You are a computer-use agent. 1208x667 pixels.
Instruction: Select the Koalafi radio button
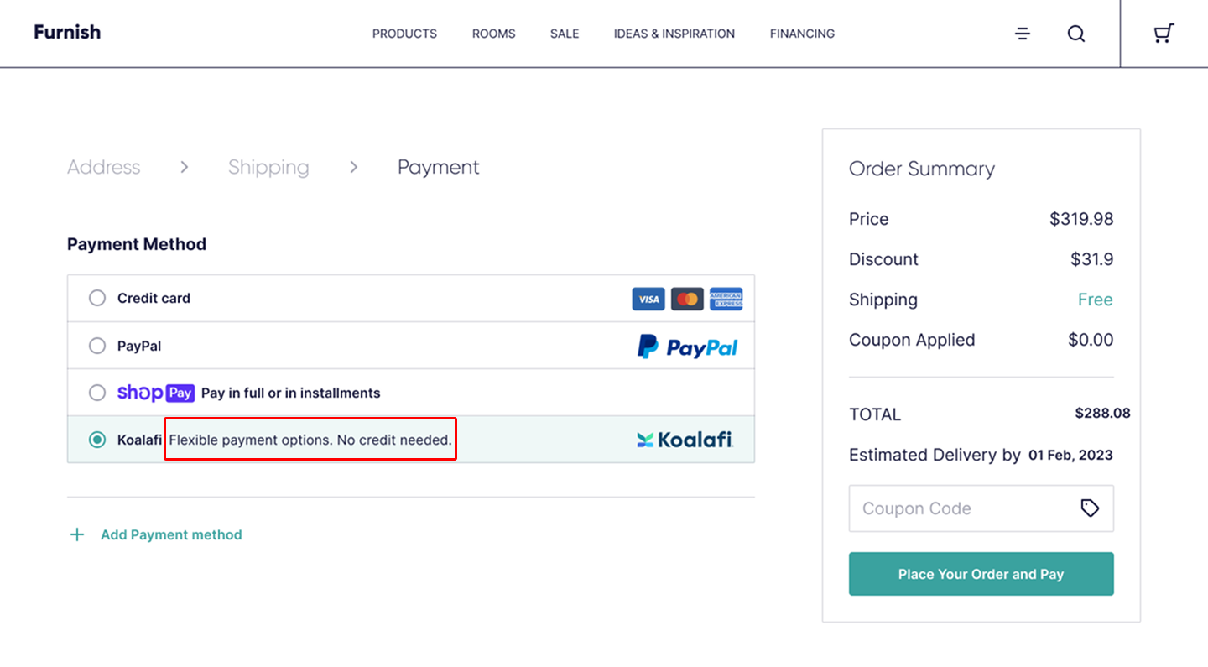coord(97,440)
